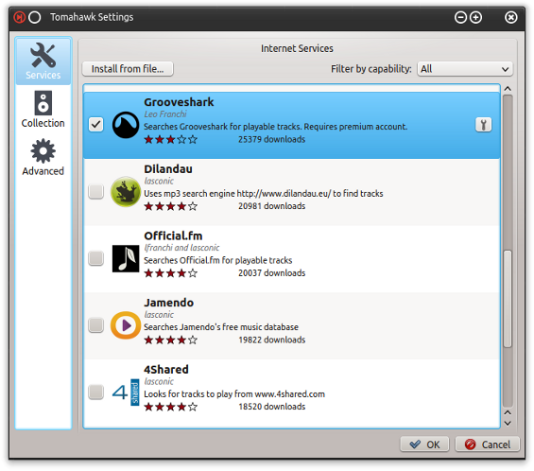Close the Tomahawk Settings window

click(510, 17)
